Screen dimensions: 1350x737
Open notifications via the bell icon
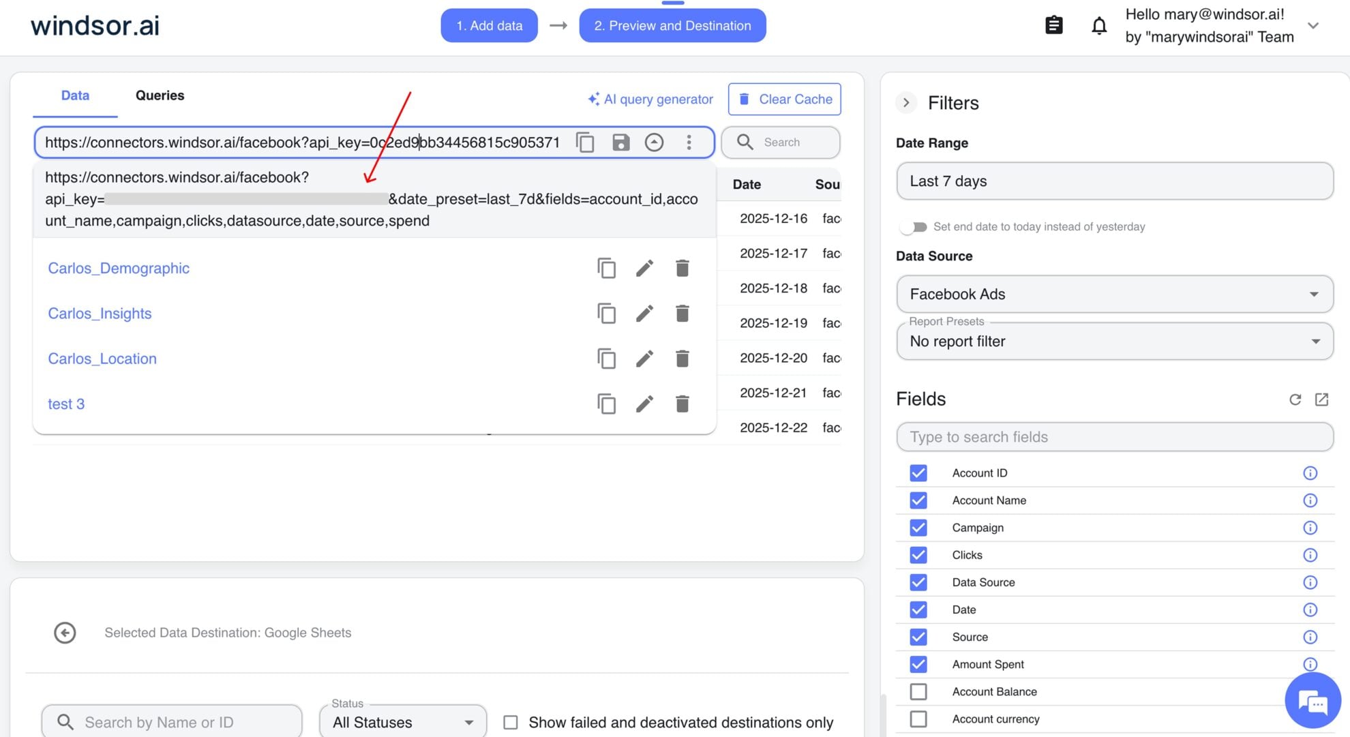tap(1099, 25)
